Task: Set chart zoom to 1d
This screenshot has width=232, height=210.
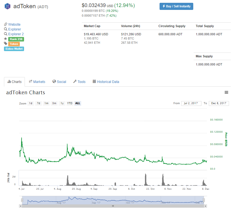Action: pos(31,103)
